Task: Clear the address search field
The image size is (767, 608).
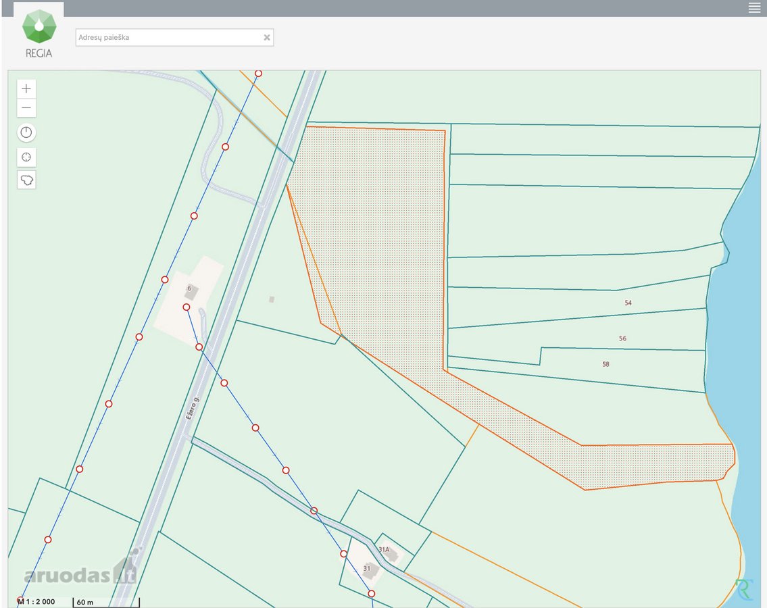Action: (x=266, y=37)
